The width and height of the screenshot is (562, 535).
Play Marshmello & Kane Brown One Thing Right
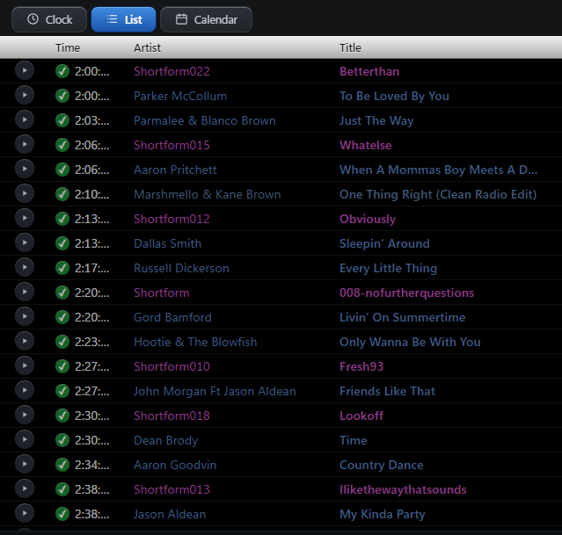(x=25, y=194)
